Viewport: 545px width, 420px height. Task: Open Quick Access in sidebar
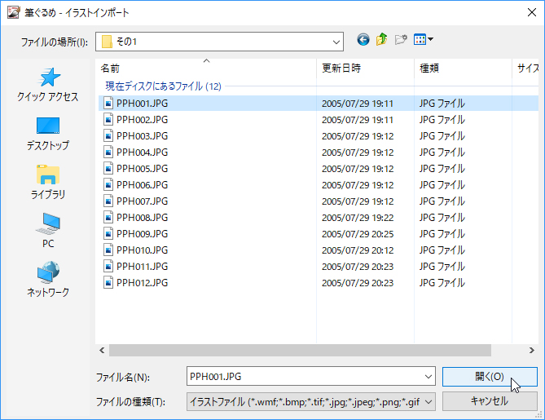48,85
